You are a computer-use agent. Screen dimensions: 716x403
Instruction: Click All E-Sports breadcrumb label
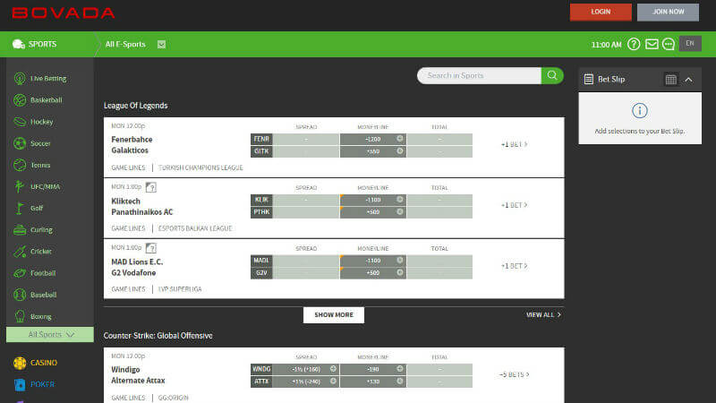125,44
